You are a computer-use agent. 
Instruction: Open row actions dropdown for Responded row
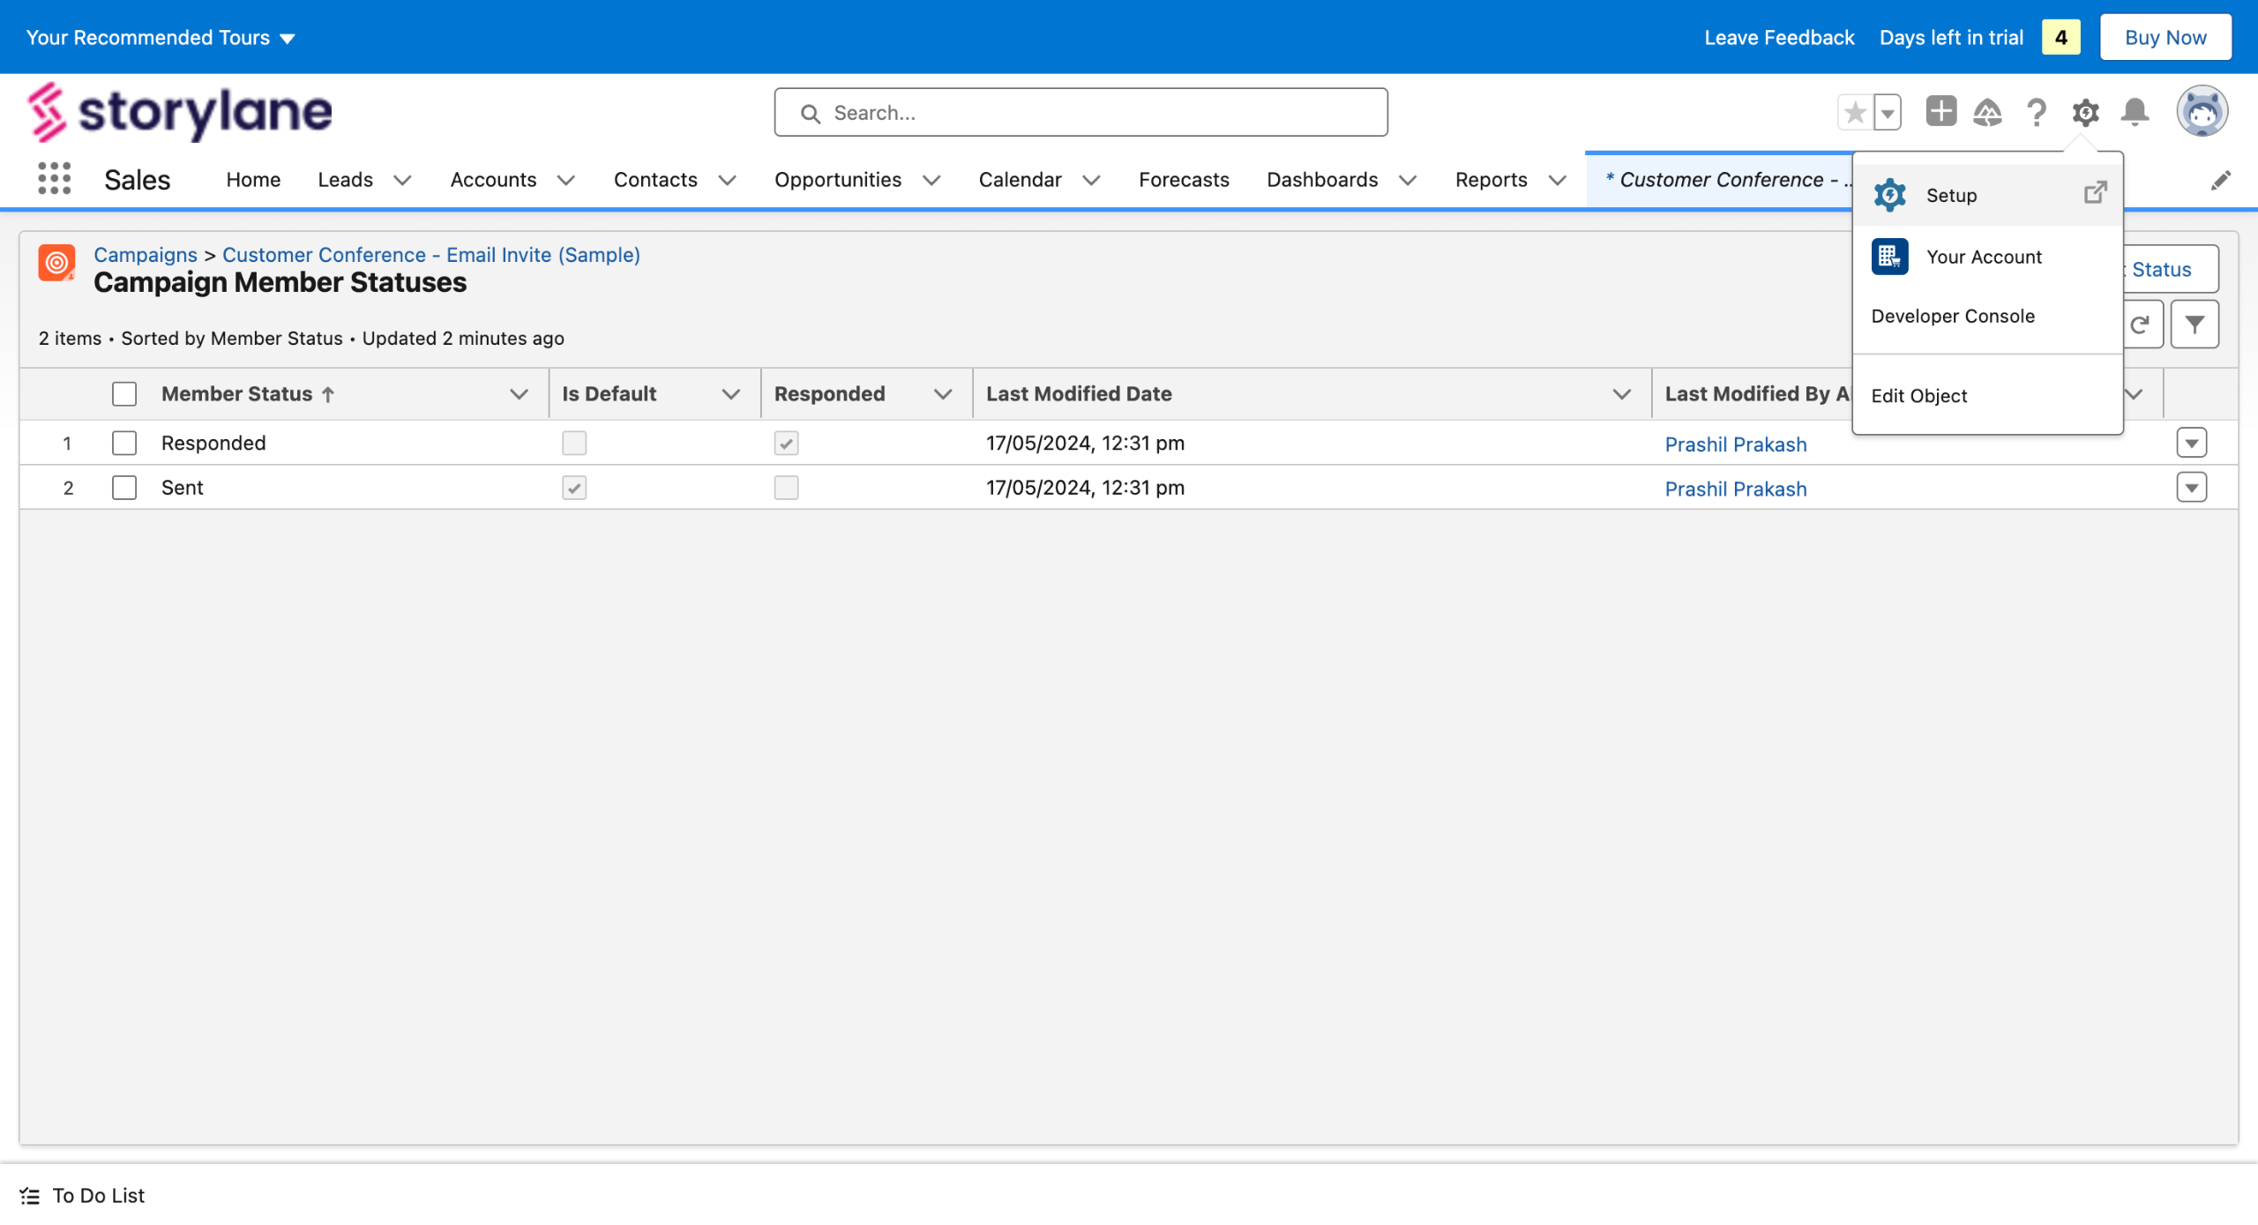[x=2191, y=443]
